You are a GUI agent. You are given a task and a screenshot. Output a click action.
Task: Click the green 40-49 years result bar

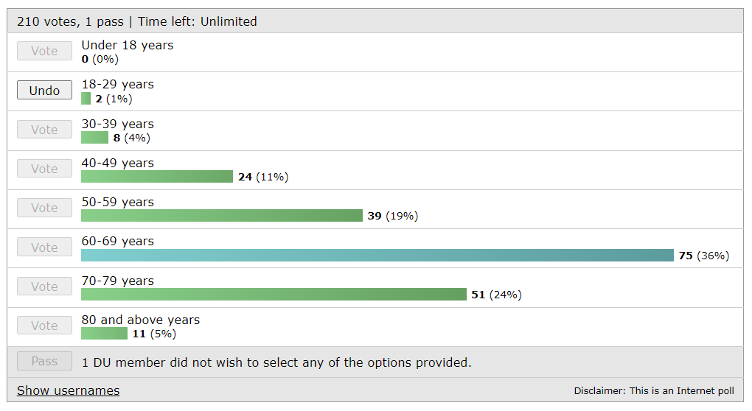[x=156, y=177]
